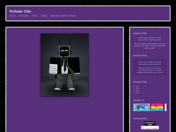This screenshot has height=132, width=176.
Task: Click the robot character image
Action: click(65, 65)
